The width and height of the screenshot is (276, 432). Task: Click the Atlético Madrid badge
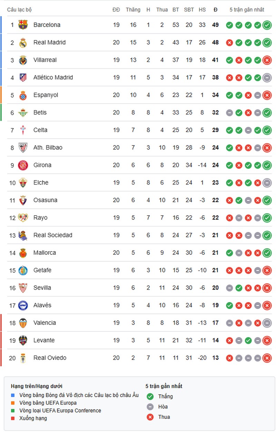[x=23, y=77]
